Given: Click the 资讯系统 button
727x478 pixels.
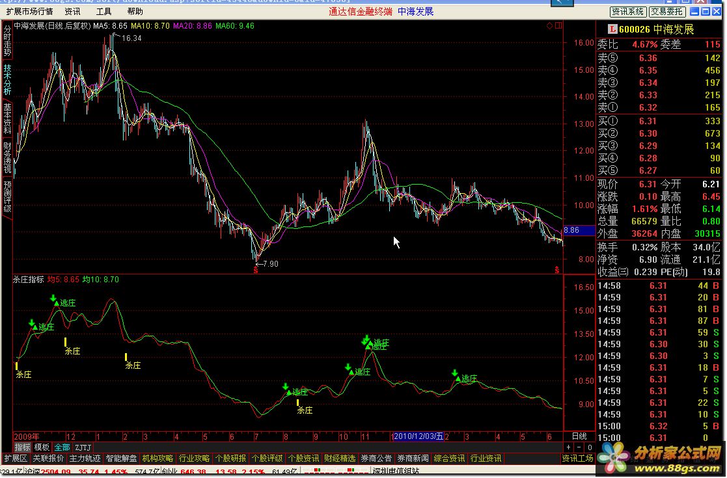Looking at the screenshot, I should tap(627, 12).
